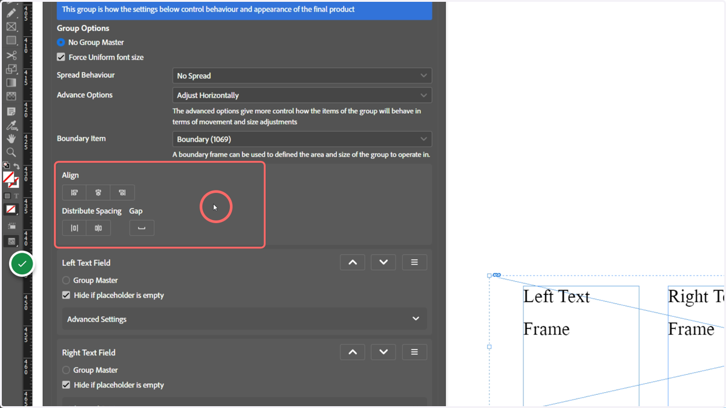Select the Eyedropper tool
This screenshot has height=408, width=726.
click(11, 126)
